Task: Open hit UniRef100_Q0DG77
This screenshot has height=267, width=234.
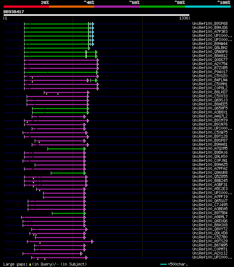Action: pos(210,60)
